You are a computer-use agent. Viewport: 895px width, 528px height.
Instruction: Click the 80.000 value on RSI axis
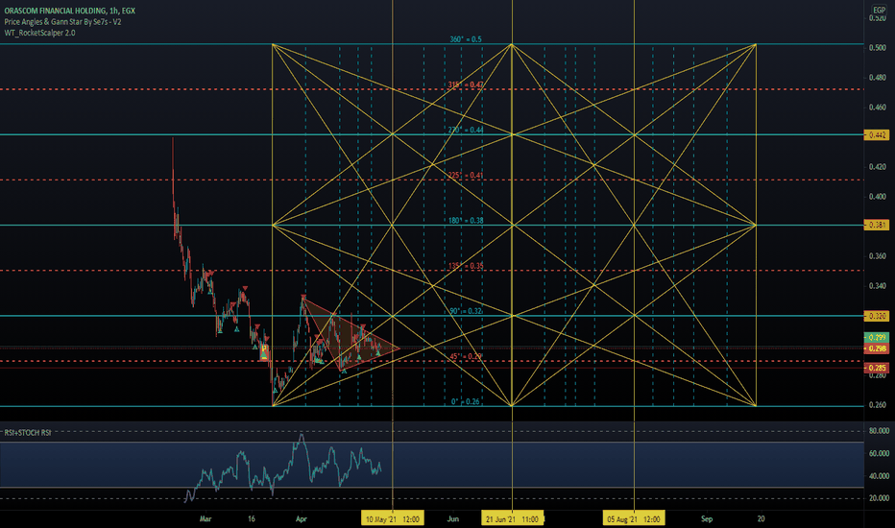pyautogui.click(x=879, y=431)
